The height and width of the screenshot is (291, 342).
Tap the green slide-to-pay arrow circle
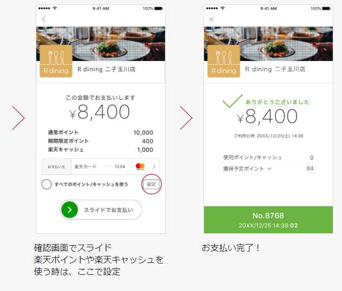point(70,210)
